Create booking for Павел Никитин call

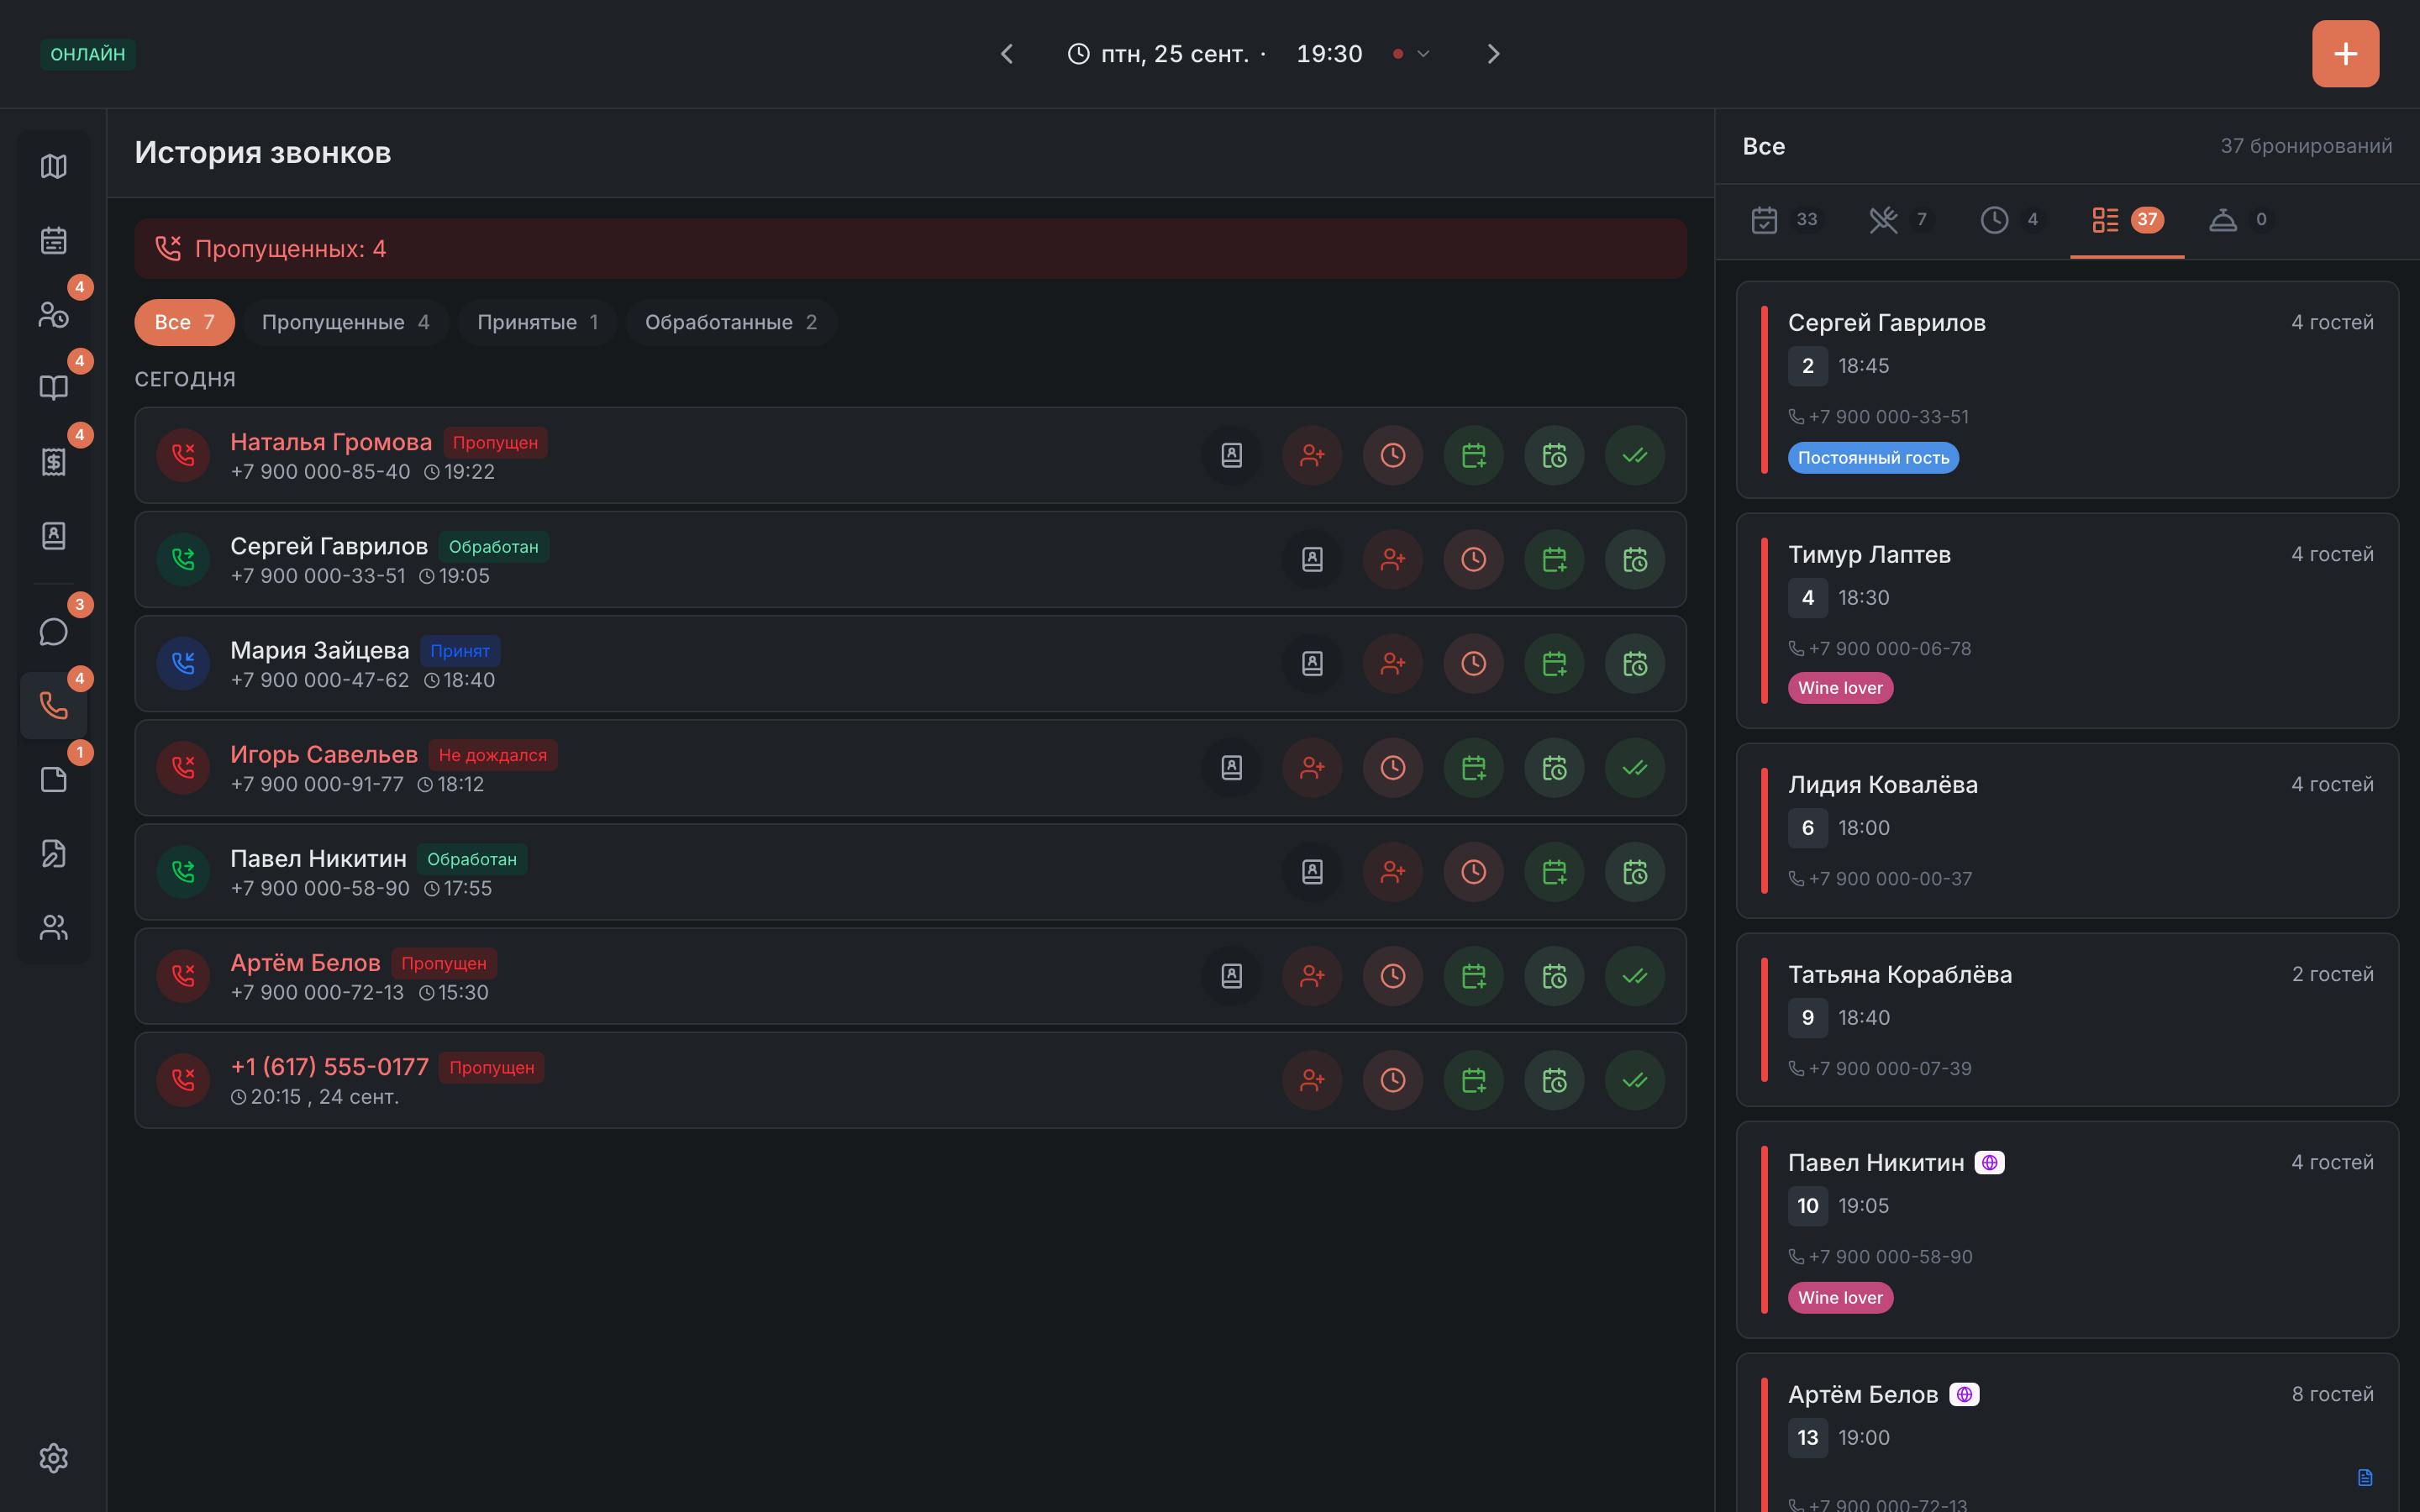[1554, 872]
